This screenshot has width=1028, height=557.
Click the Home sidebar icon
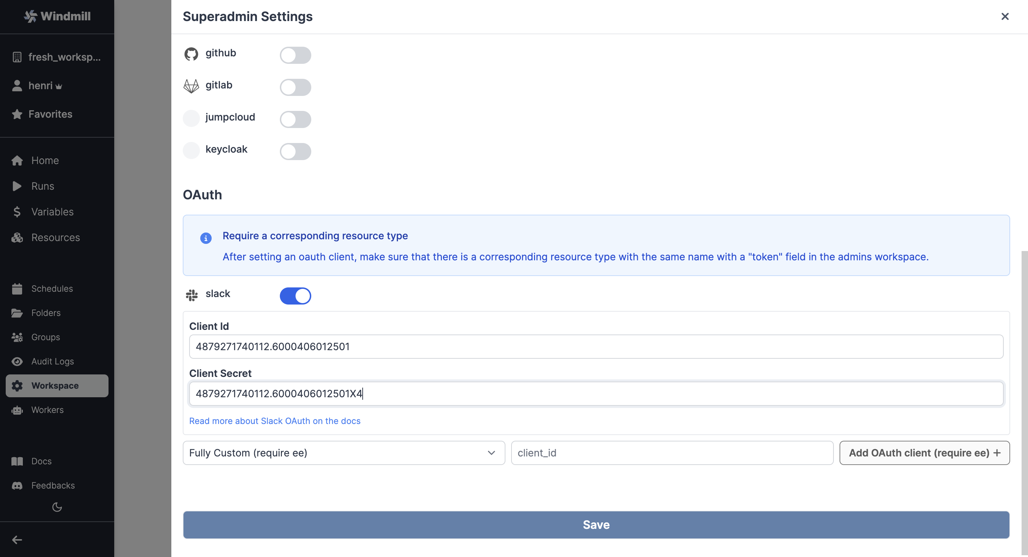(17, 160)
